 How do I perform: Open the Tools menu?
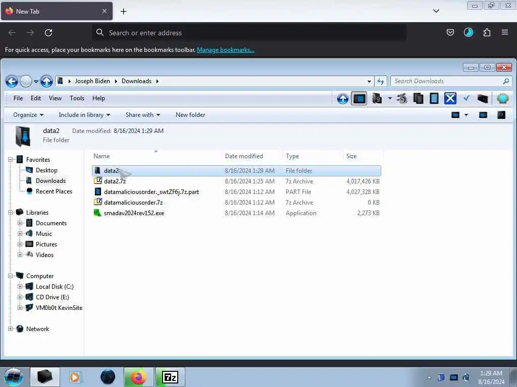pyautogui.click(x=77, y=98)
